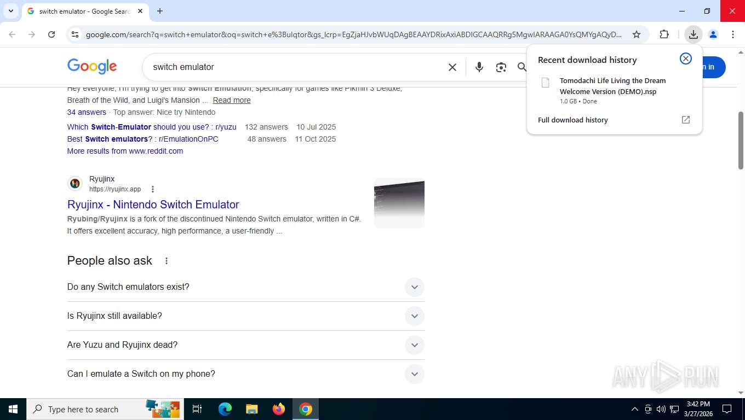Screen dimensions: 745x420
Task: Click the Chrome taskbar icon
Action: coord(306,409)
